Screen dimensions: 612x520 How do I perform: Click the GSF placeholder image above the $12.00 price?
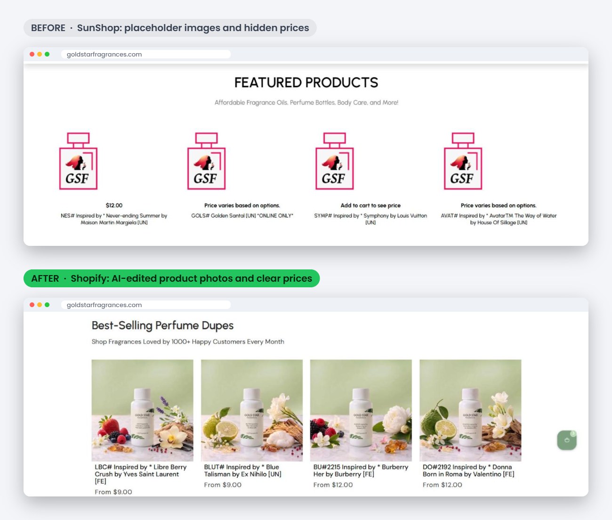click(x=78, y=161)
